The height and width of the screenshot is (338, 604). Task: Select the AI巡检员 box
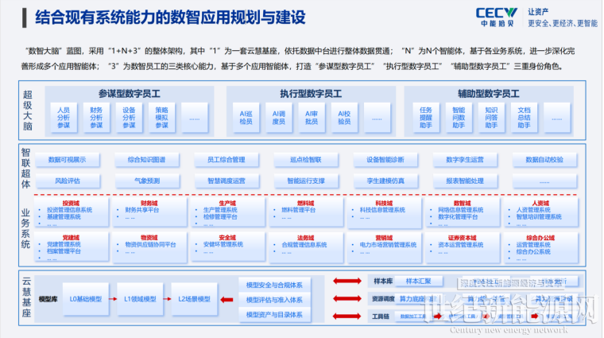click(x=246, y=118)
